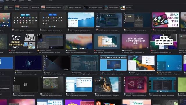Open 'Ranking Linux Desktop Environments' YouTube link
The image size is (186, 105).
pyautogui.click(x=164, y=31)
